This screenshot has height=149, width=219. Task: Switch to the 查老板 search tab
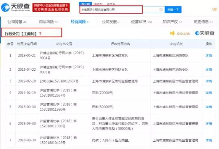tap(98, 4)
